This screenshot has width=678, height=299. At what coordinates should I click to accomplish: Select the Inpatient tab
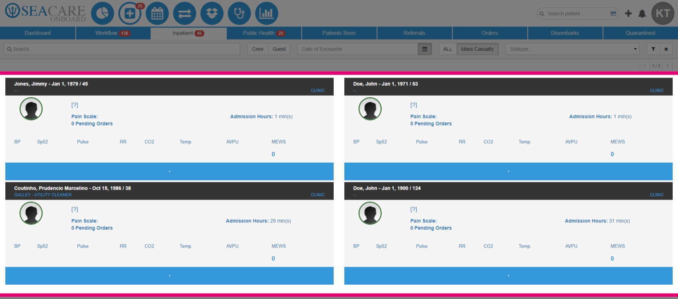point(189,33)
